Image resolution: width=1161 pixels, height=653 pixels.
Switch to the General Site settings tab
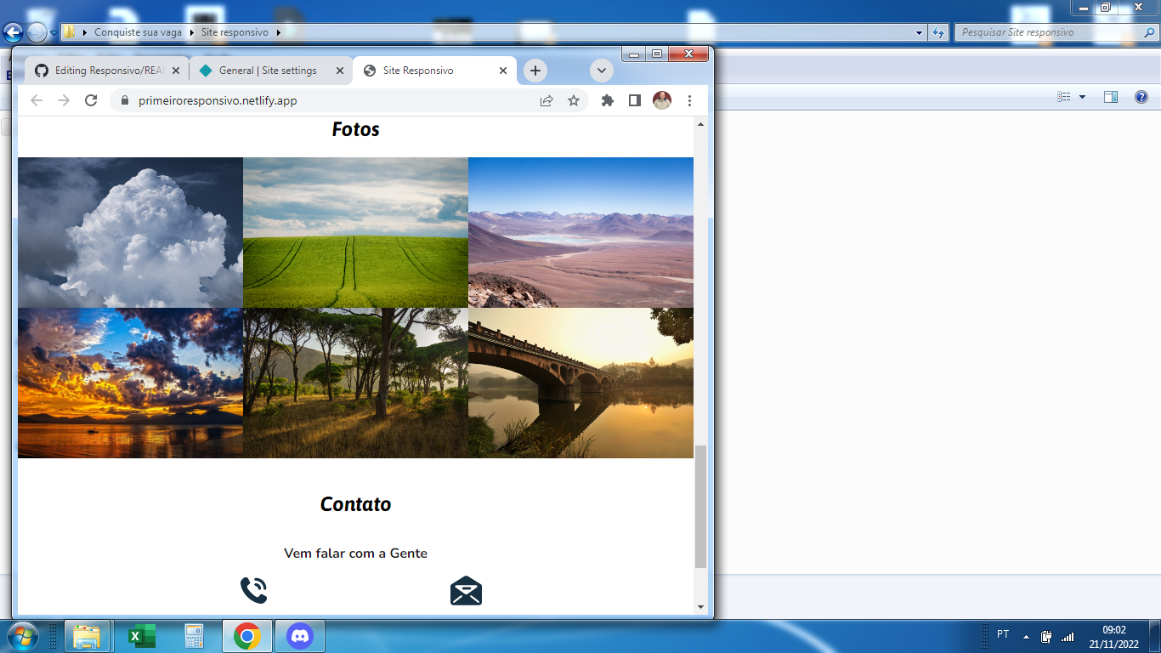tap(263, 71)
